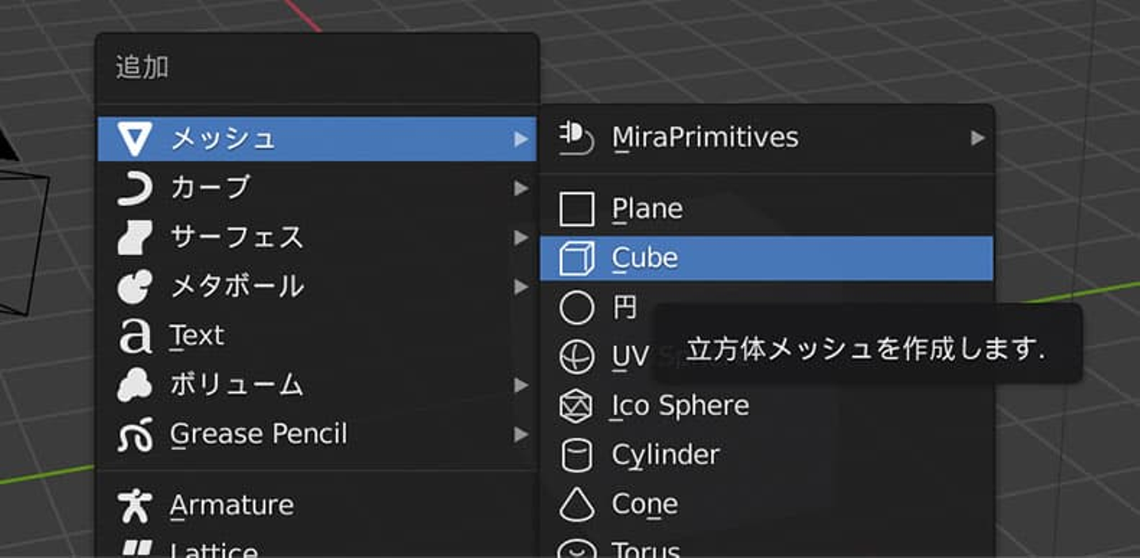
Task: Click the surface icon beside サーフェス
Action: click(135, 238)
